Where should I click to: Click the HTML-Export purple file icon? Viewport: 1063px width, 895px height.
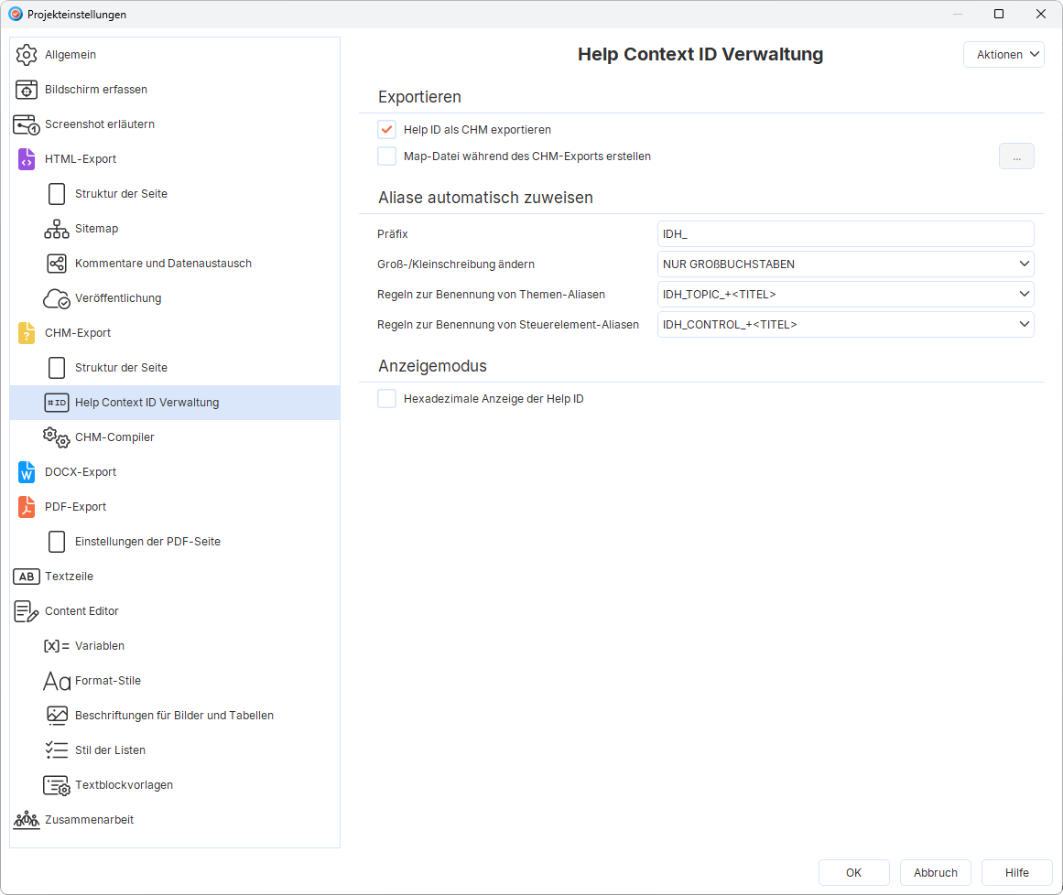click(27, 159)
